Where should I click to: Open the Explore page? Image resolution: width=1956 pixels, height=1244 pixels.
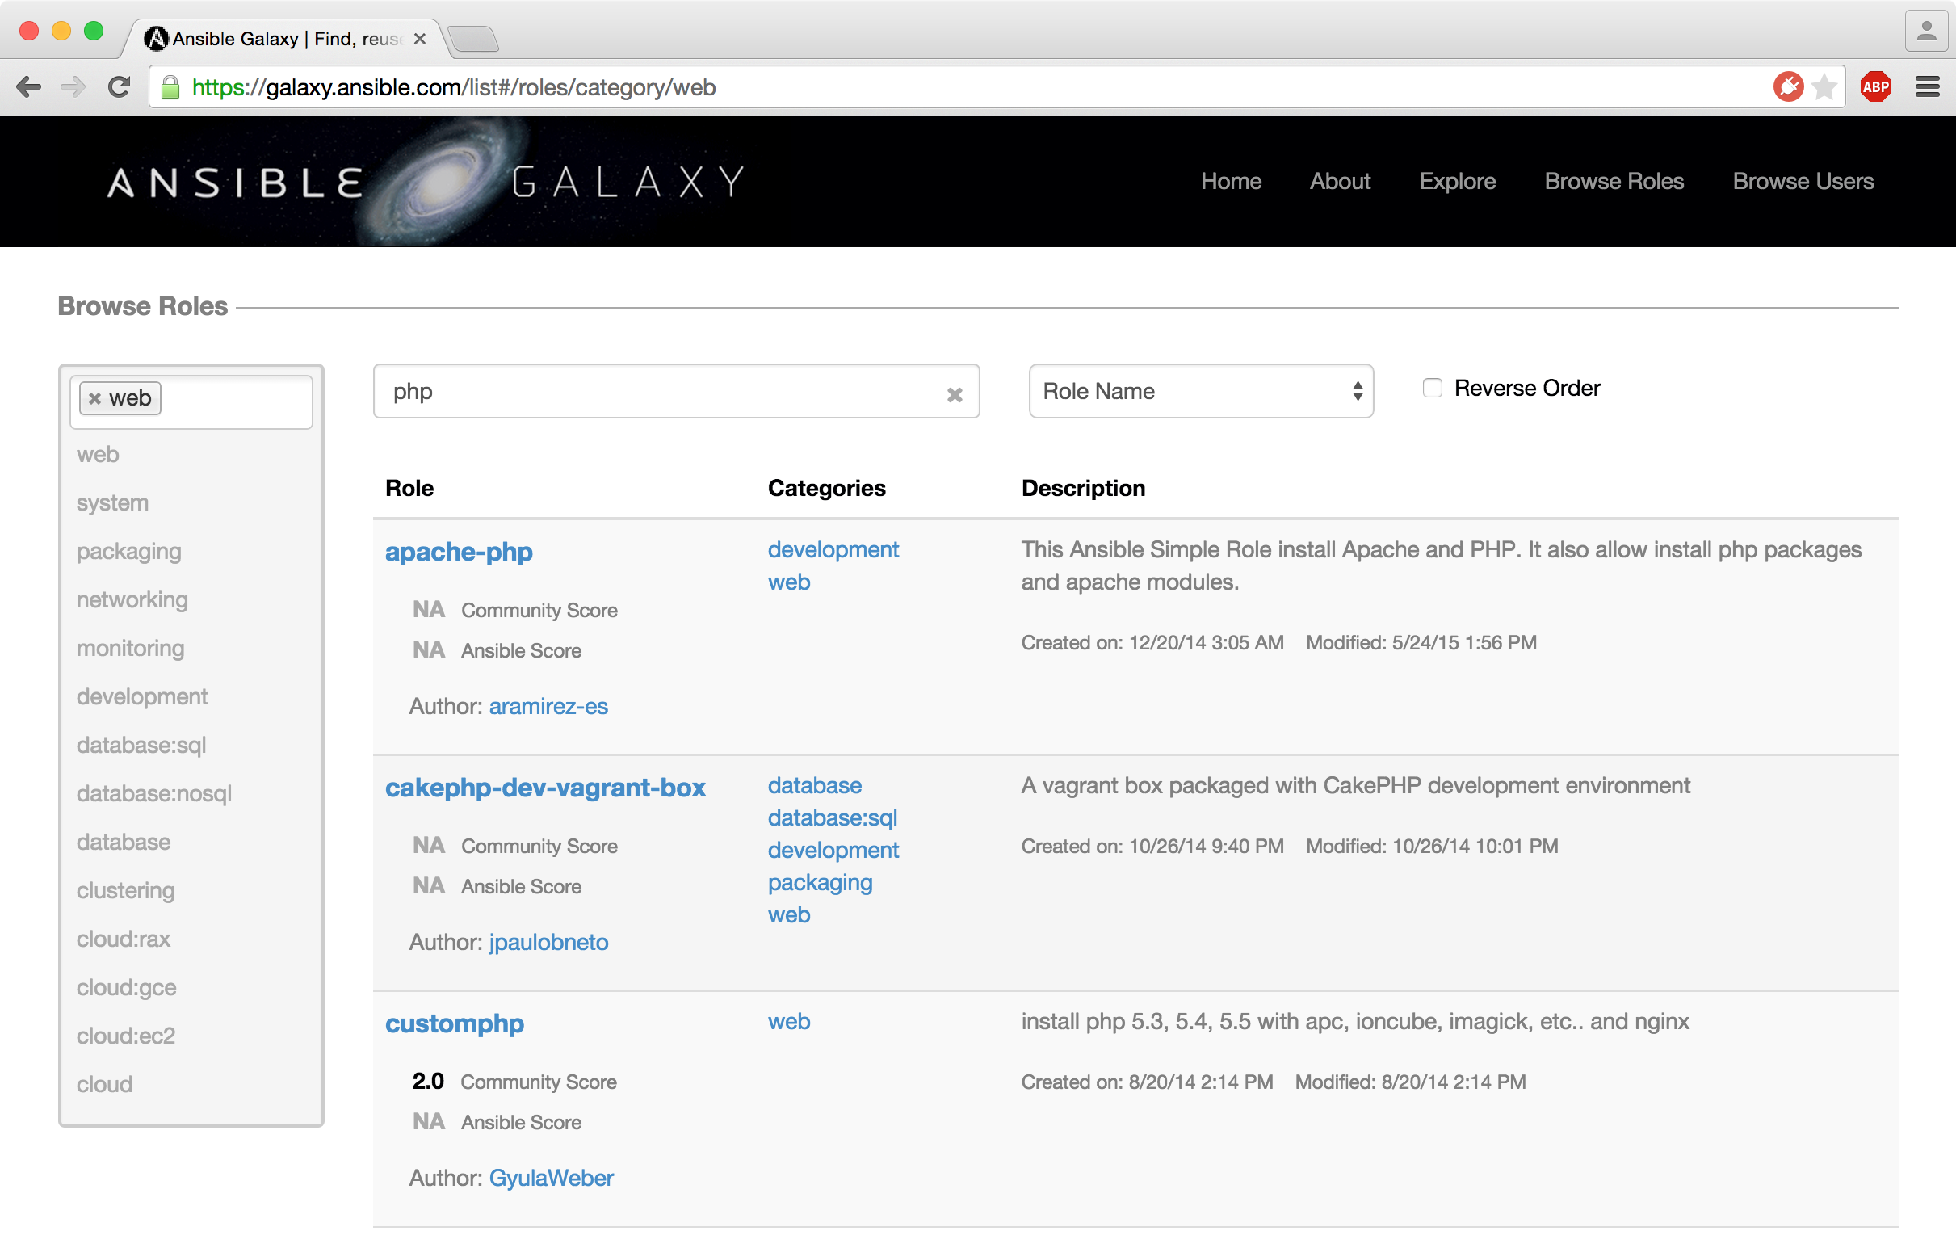click(x=1457, y=181)
